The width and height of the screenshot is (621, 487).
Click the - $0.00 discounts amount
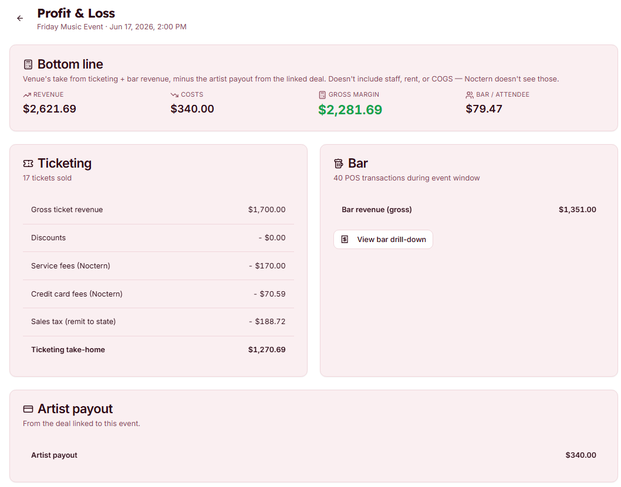pyautogui.click(x=272, y=237)
